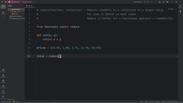Open the AI Assistant tool window
Viewport: 183px width, 103px height.
pos(180,11)
